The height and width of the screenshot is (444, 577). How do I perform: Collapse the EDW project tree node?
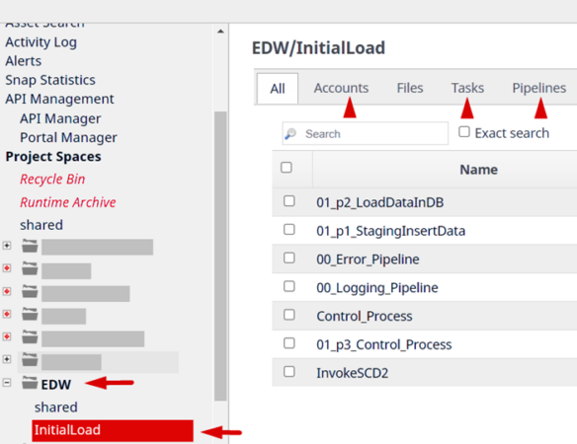7,383
